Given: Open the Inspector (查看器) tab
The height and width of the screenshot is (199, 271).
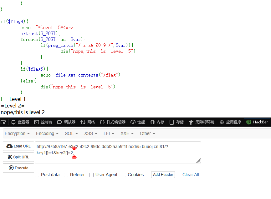Looking at the screenshot, I should click(x=20, y=122).
